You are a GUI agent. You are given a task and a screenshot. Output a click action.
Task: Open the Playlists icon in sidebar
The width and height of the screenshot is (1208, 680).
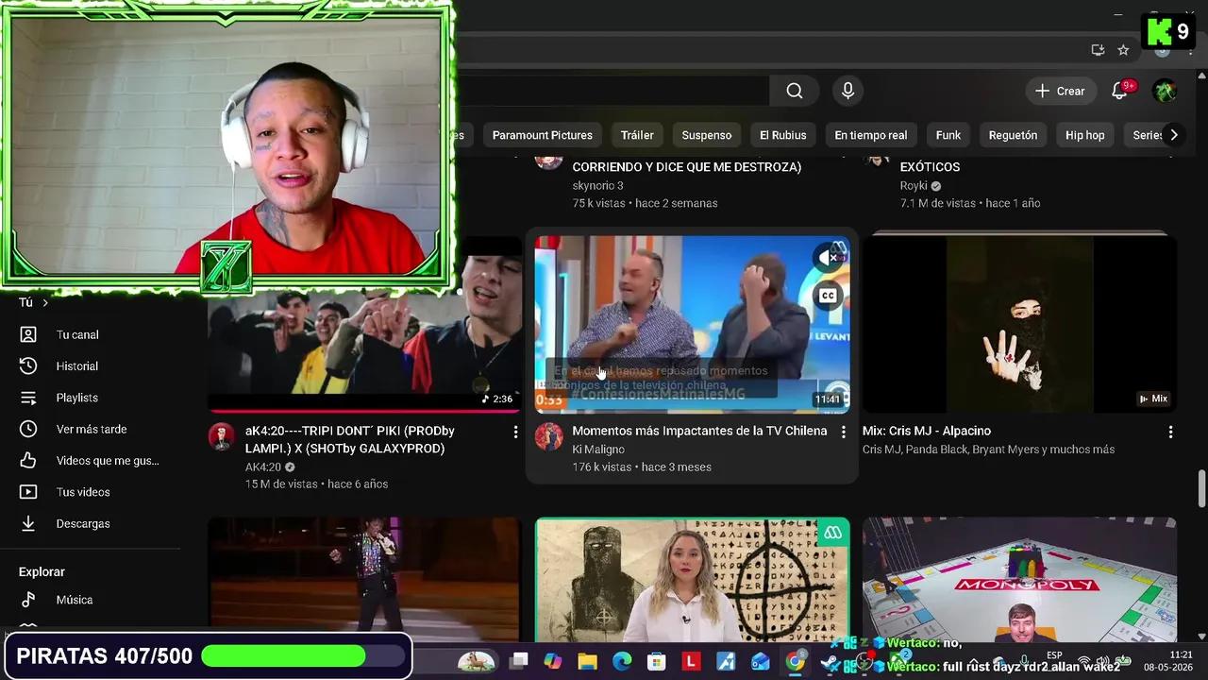28,398
